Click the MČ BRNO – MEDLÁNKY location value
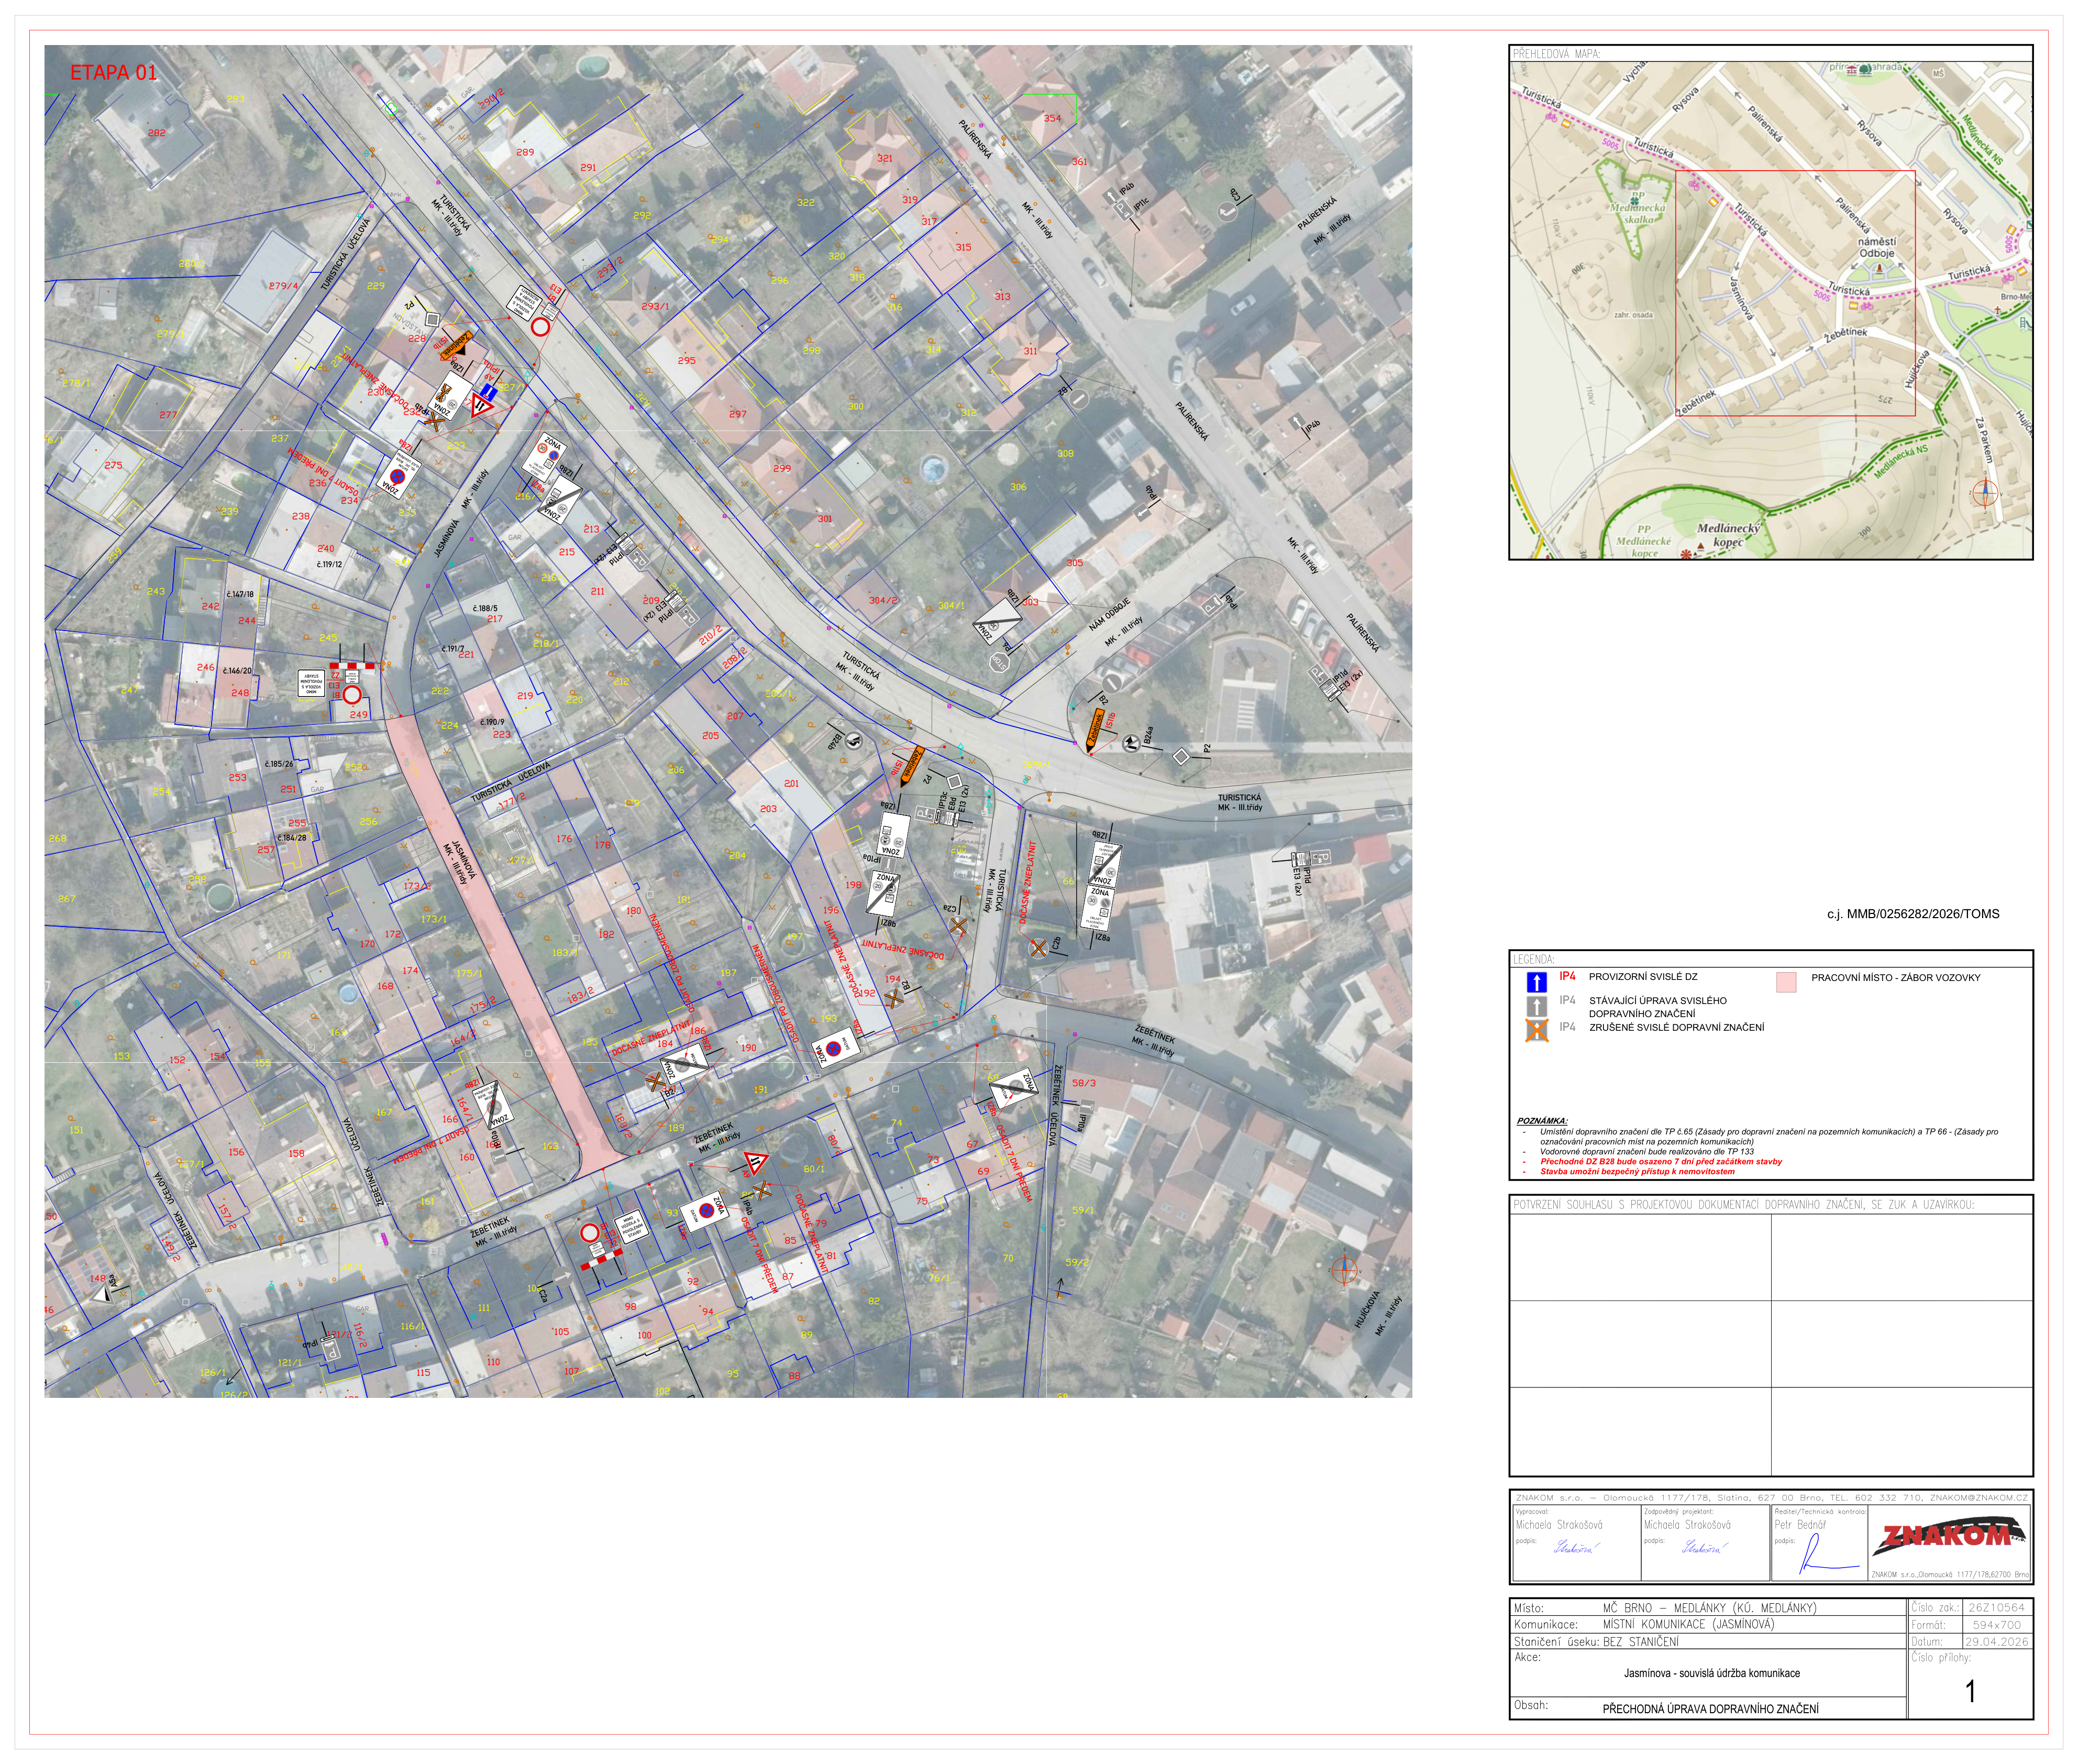The width and height of the screenshot is (2078, 1764). 1709,1608
